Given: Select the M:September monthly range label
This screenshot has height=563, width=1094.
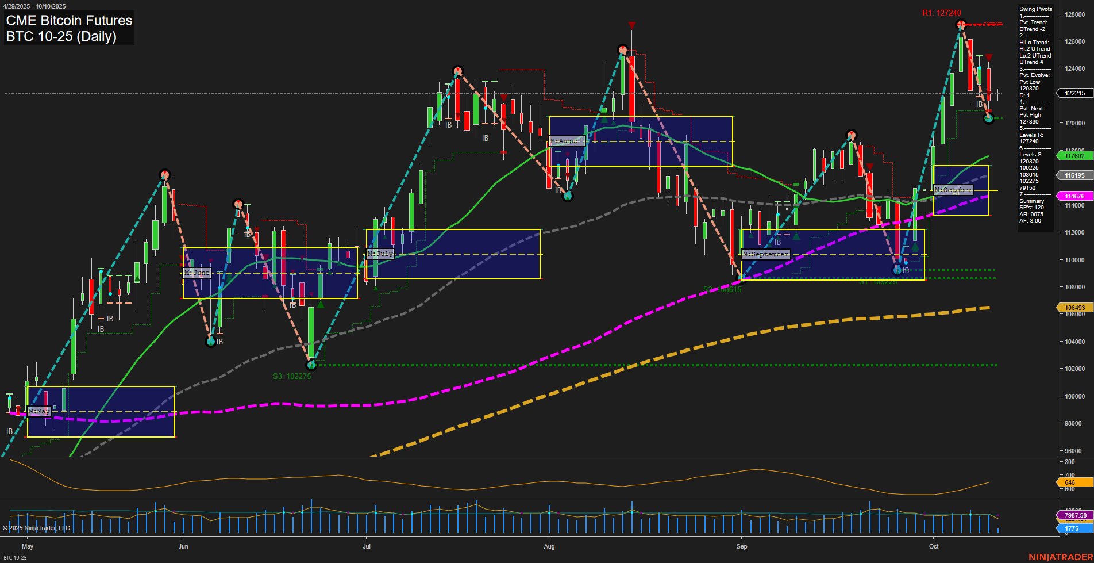Looking at the screenshot, I should click(x=766, y=254).
